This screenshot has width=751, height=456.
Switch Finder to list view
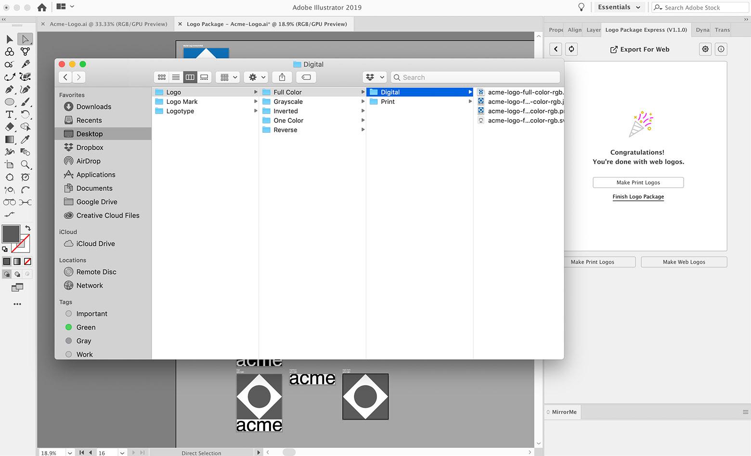176,77
